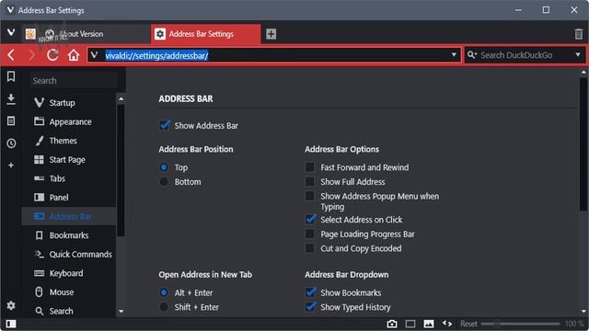
Task: Enable Page Loading Progress Bar
Action: click(310, 234)
